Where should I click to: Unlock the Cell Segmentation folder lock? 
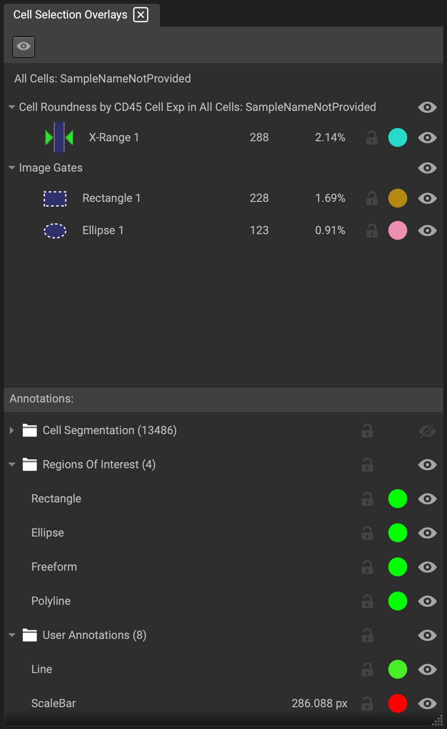point(367,431)
